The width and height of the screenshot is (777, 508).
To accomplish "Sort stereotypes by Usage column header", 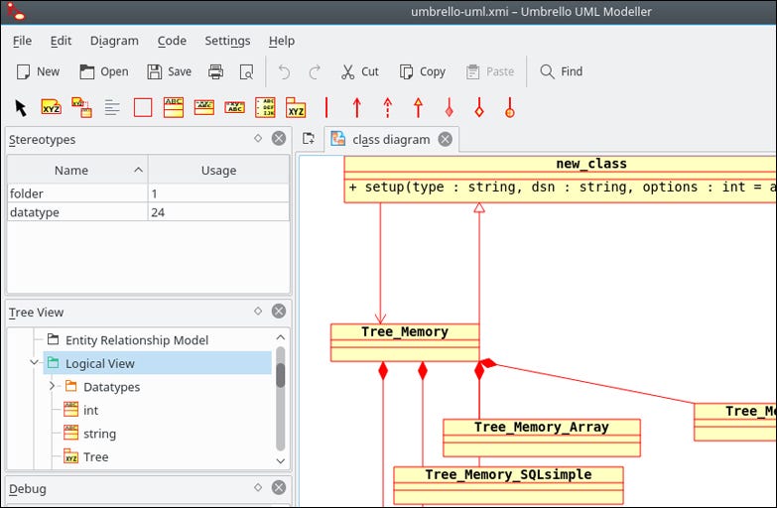I will (x=218, y=170).
